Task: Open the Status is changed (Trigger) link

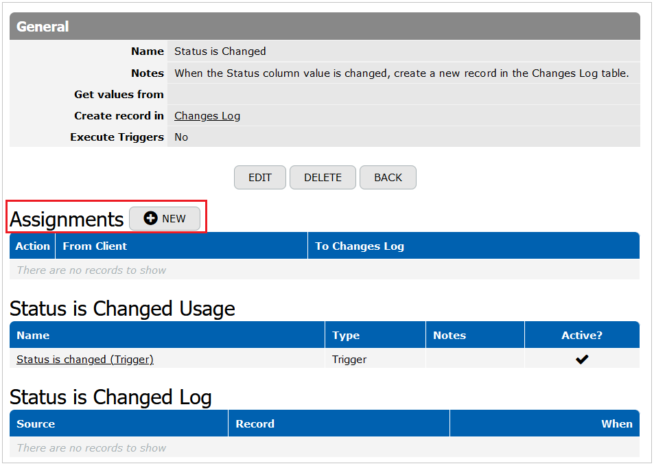Action: [x=85, y=359]
